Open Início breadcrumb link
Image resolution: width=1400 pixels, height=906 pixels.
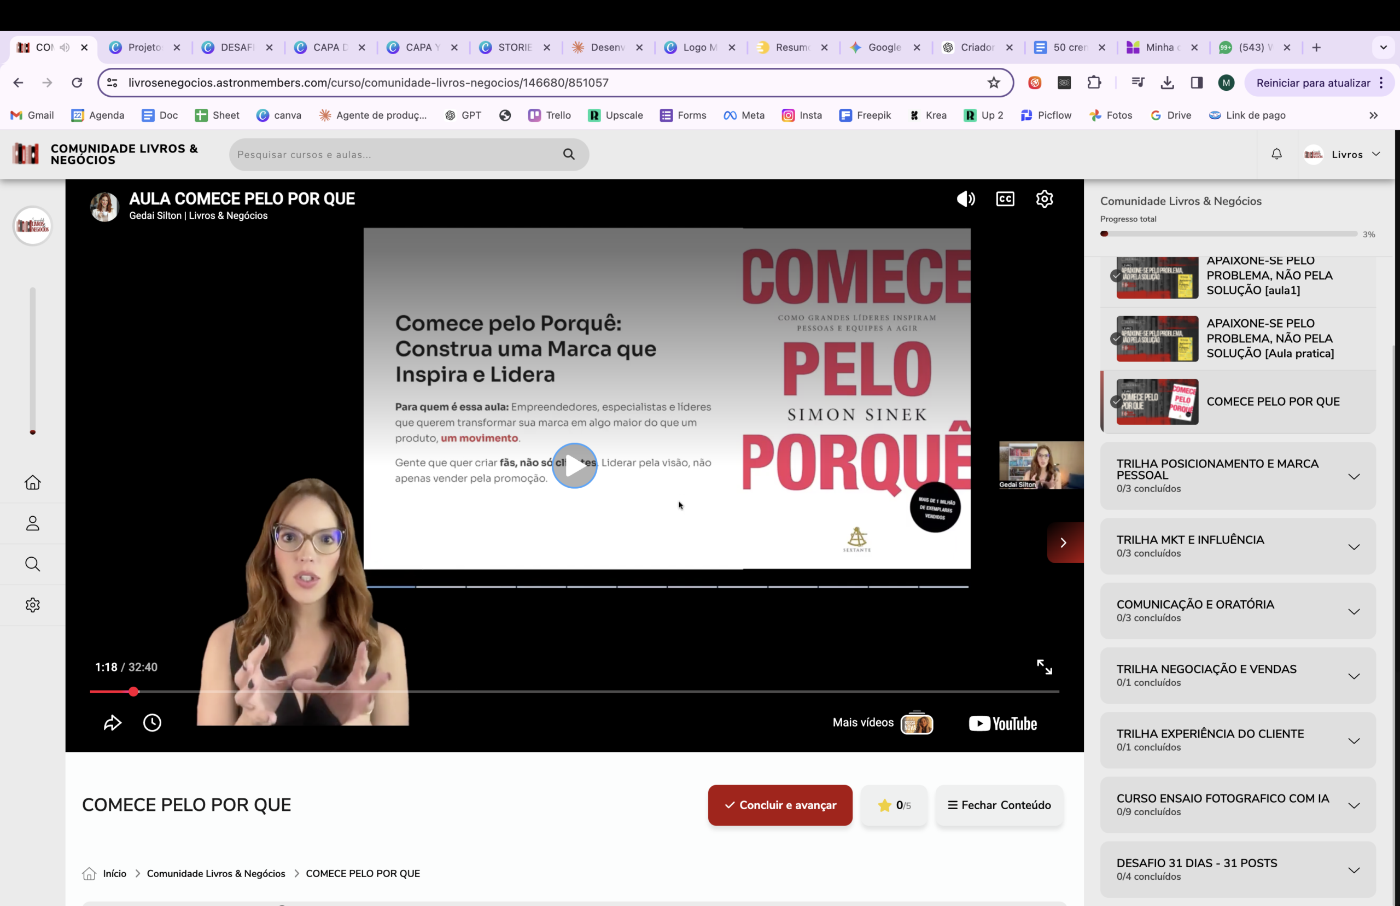tap(114, 873)
